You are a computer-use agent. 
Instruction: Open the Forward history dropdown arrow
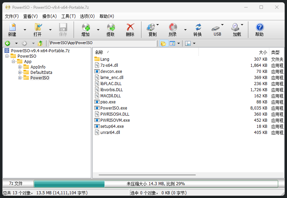point(33,43)
